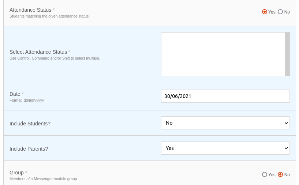Open the Include Students dropdown
This screenshot has height=185, width=299.
(x=225, y=123)
